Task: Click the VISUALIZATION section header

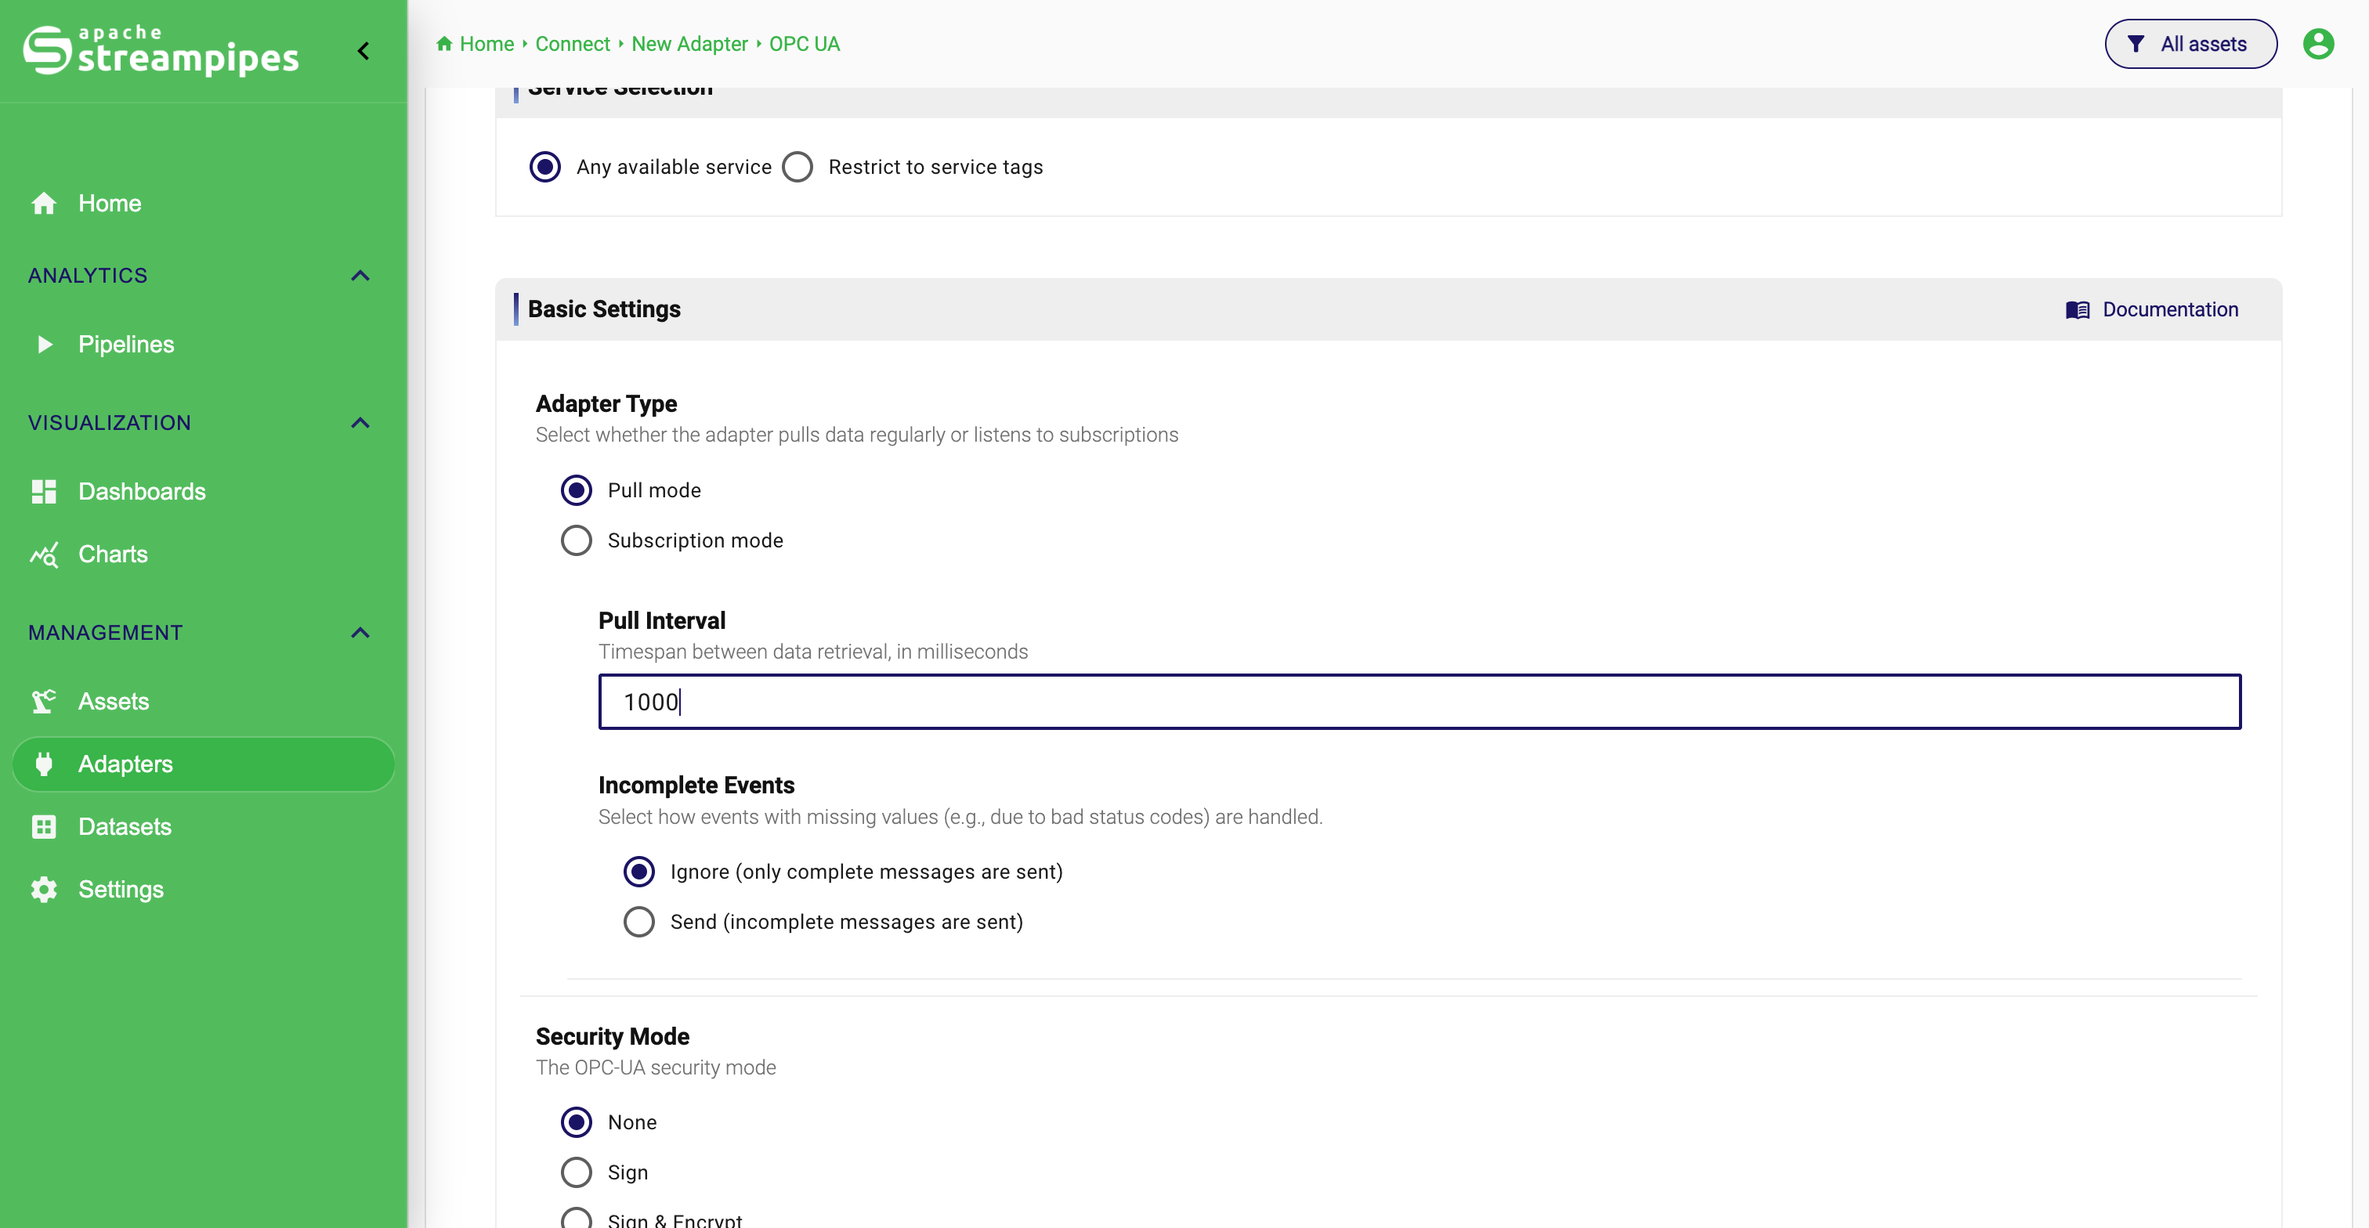Action: 110,423
